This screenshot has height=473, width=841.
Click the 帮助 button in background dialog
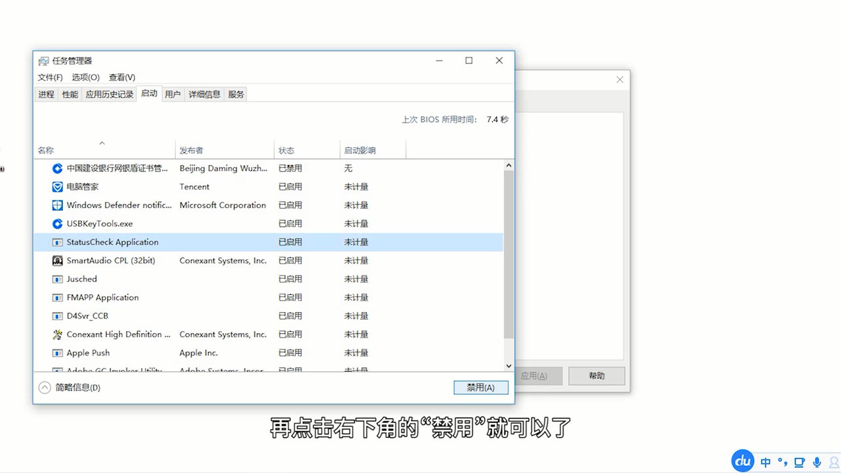(x=596, y=376)
